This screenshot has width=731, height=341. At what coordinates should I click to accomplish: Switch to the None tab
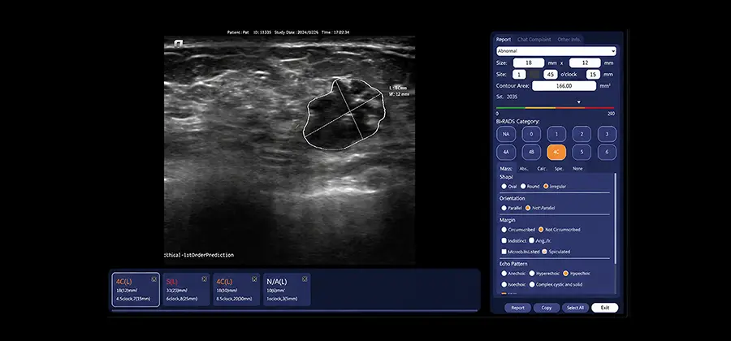(577, 169)
